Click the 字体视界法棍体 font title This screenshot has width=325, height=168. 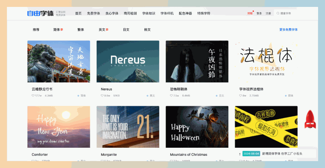click(x=251, y=89)
